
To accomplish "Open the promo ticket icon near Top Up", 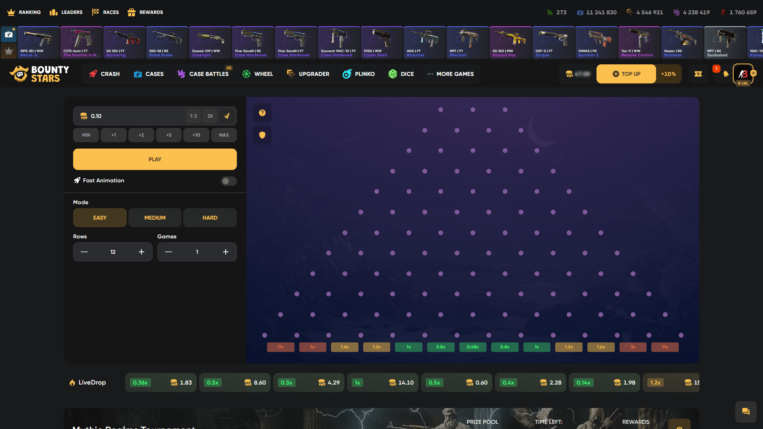I will point(698,74).
